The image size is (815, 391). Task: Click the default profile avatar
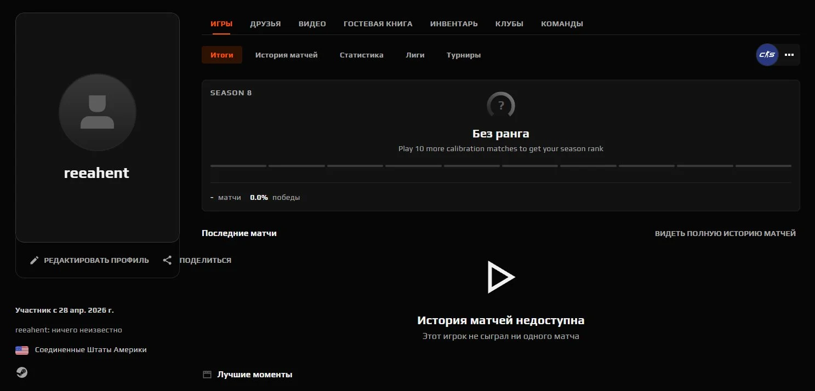(x=98, y=112)
